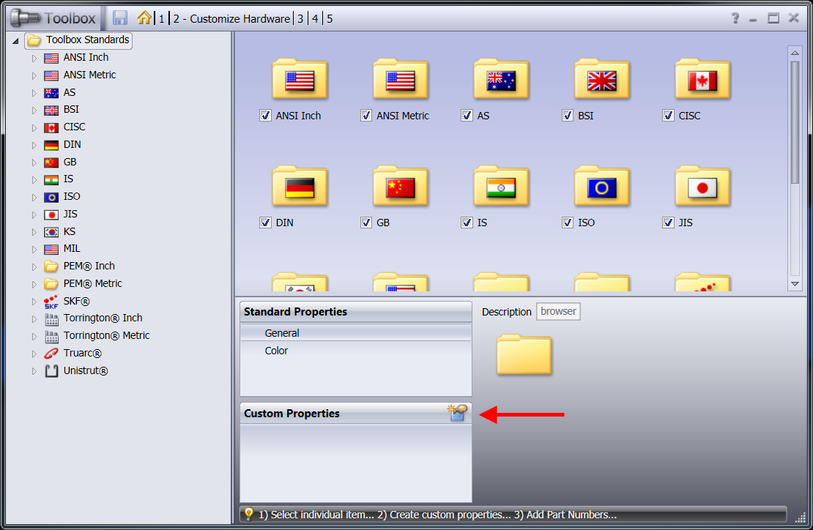Viewport: 813px width, 530px height.
Task: Uncheck the ANSI Inch checkbox
Action: [x=265, y=116]
